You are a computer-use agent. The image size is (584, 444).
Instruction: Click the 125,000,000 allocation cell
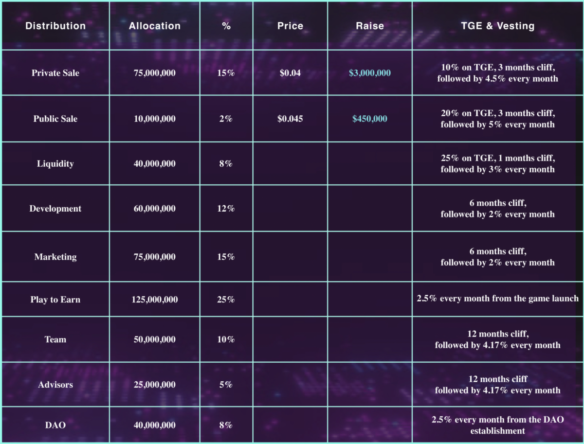click(155, 300)
